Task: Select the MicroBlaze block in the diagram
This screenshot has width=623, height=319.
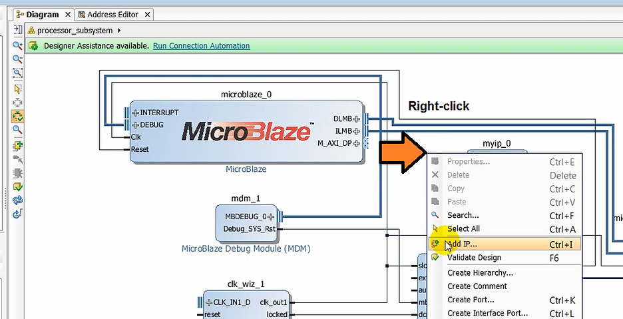Action: (245, 131)
